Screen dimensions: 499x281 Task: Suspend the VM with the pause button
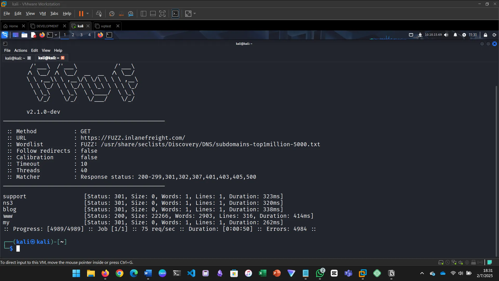coord(81,14)
